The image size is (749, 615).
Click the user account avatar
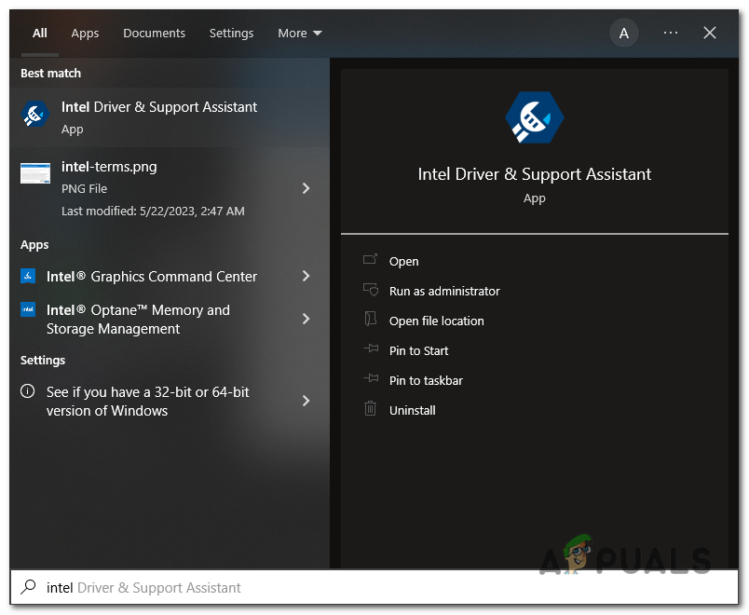(624, 33)
